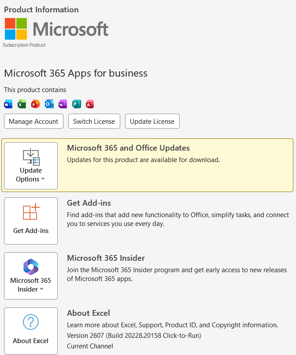Click the Current Channel text
The image size is (296, 355).
click(x=90, y=346)
